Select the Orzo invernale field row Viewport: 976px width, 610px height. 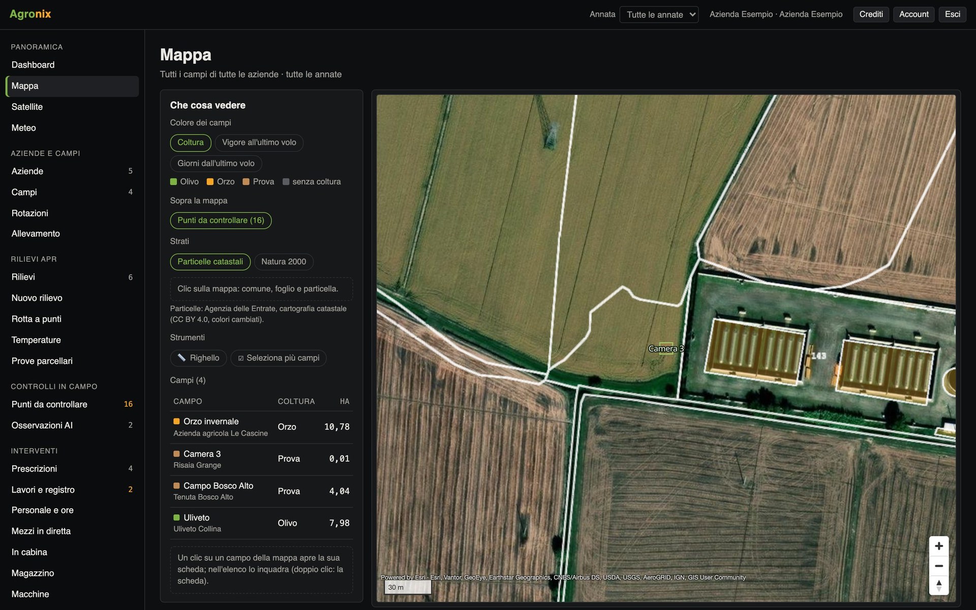(261, 427)
